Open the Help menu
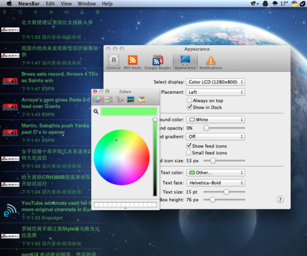The width and height of the screenshot is (307, 256). (107, 4)
